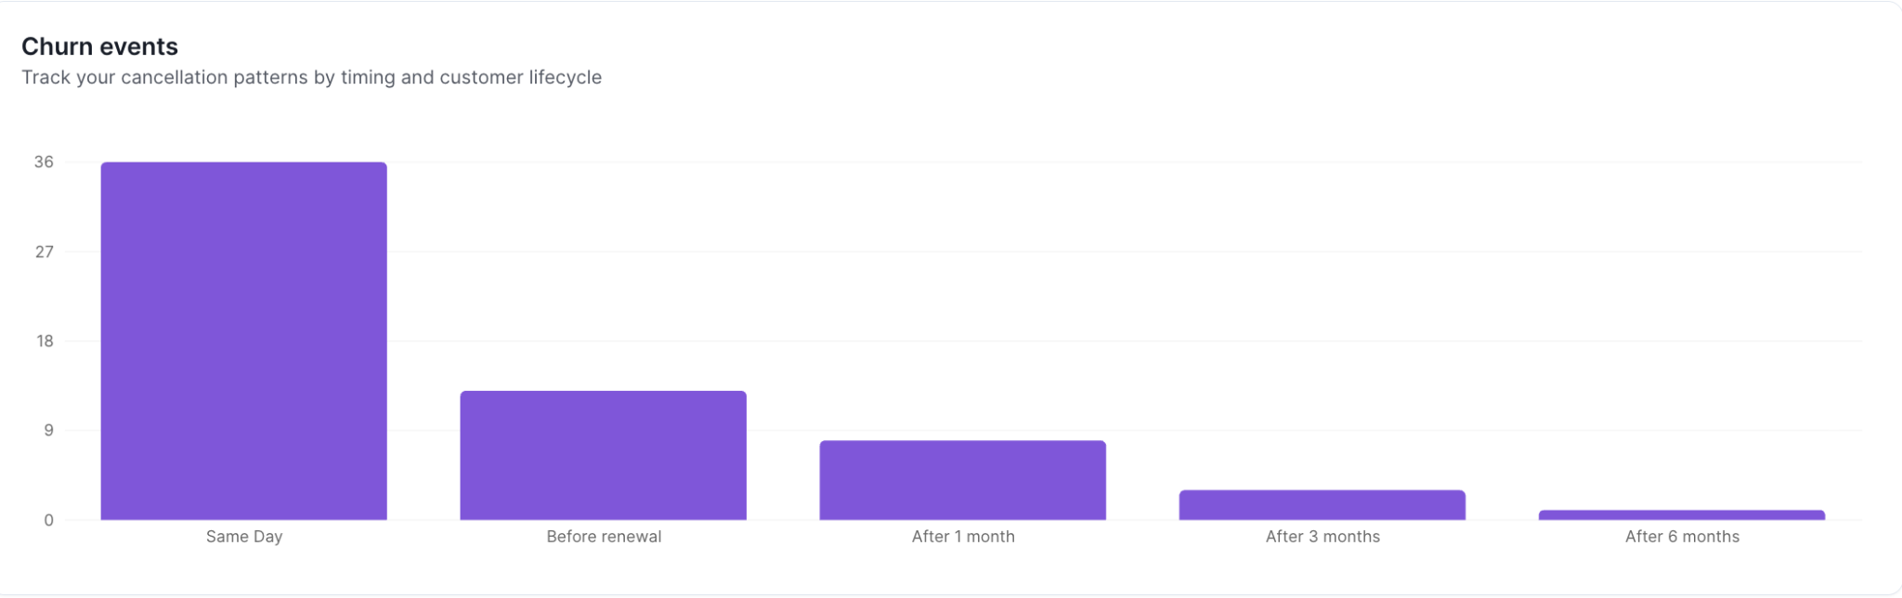Viewport: 1902px width, 598px height.
Task: Click the 27 gridline above Before renewal
Action: tap(603, 252)
